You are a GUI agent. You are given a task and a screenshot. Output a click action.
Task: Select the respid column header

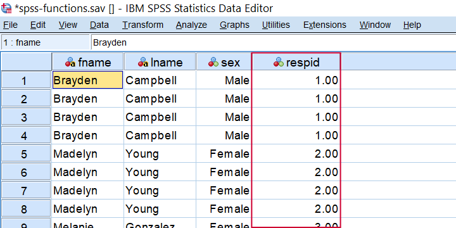pyautogui.click(x=296, y=61)
